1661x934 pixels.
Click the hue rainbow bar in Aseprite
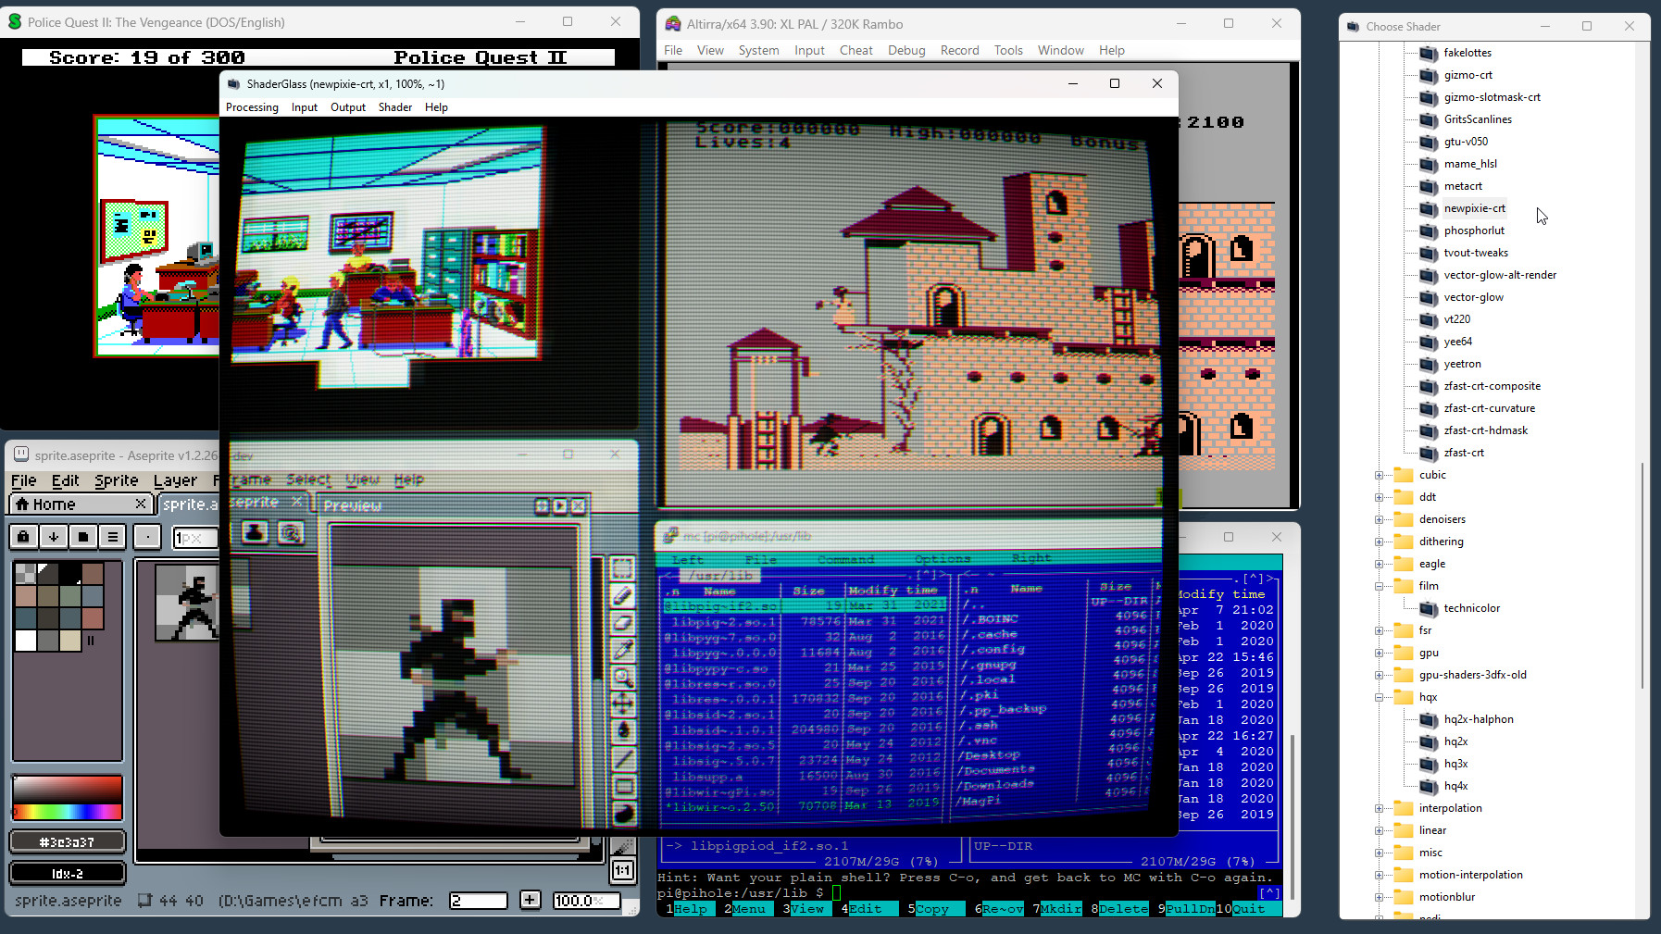click(67, 813)
